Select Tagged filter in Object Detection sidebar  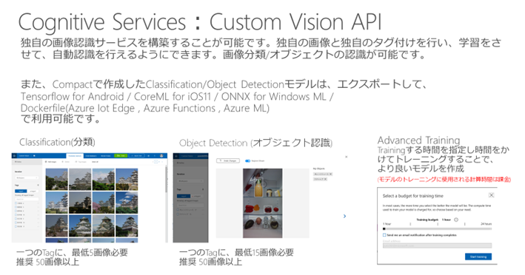point(184,196)
